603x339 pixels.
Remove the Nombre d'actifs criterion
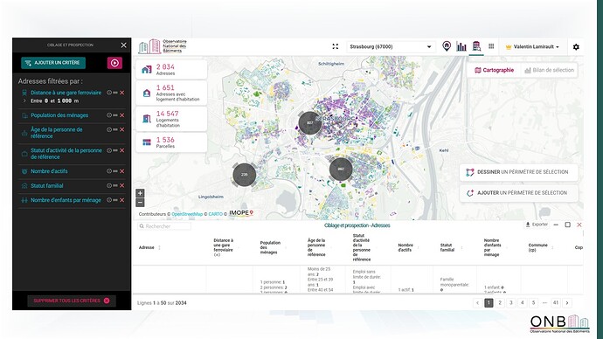pos(121,171)
